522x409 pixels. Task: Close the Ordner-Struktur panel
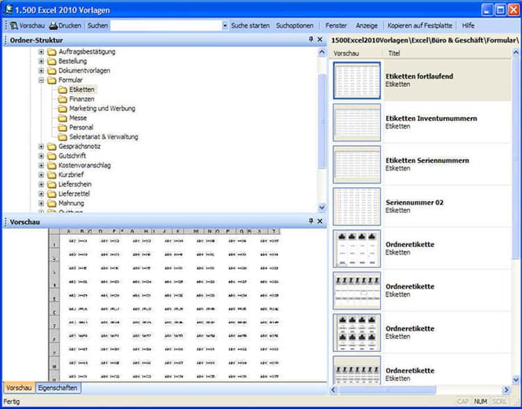coord(320,40)
